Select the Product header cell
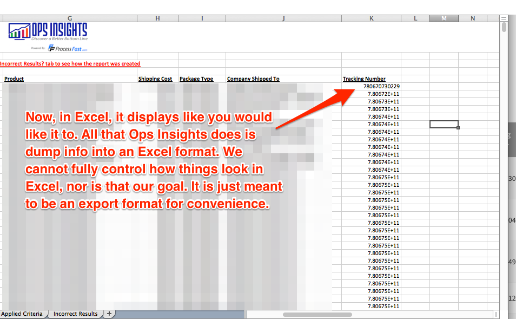This screenshot has height=319, width=516. pyautogui.click(x=15, y=79)
